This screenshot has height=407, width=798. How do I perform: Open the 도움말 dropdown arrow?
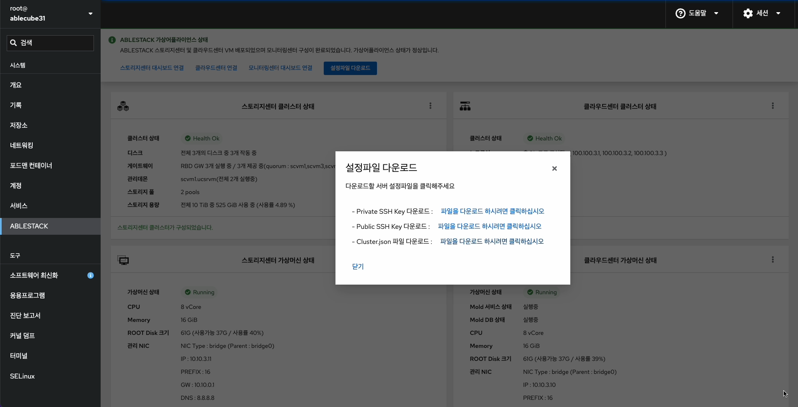click(717, 13)
